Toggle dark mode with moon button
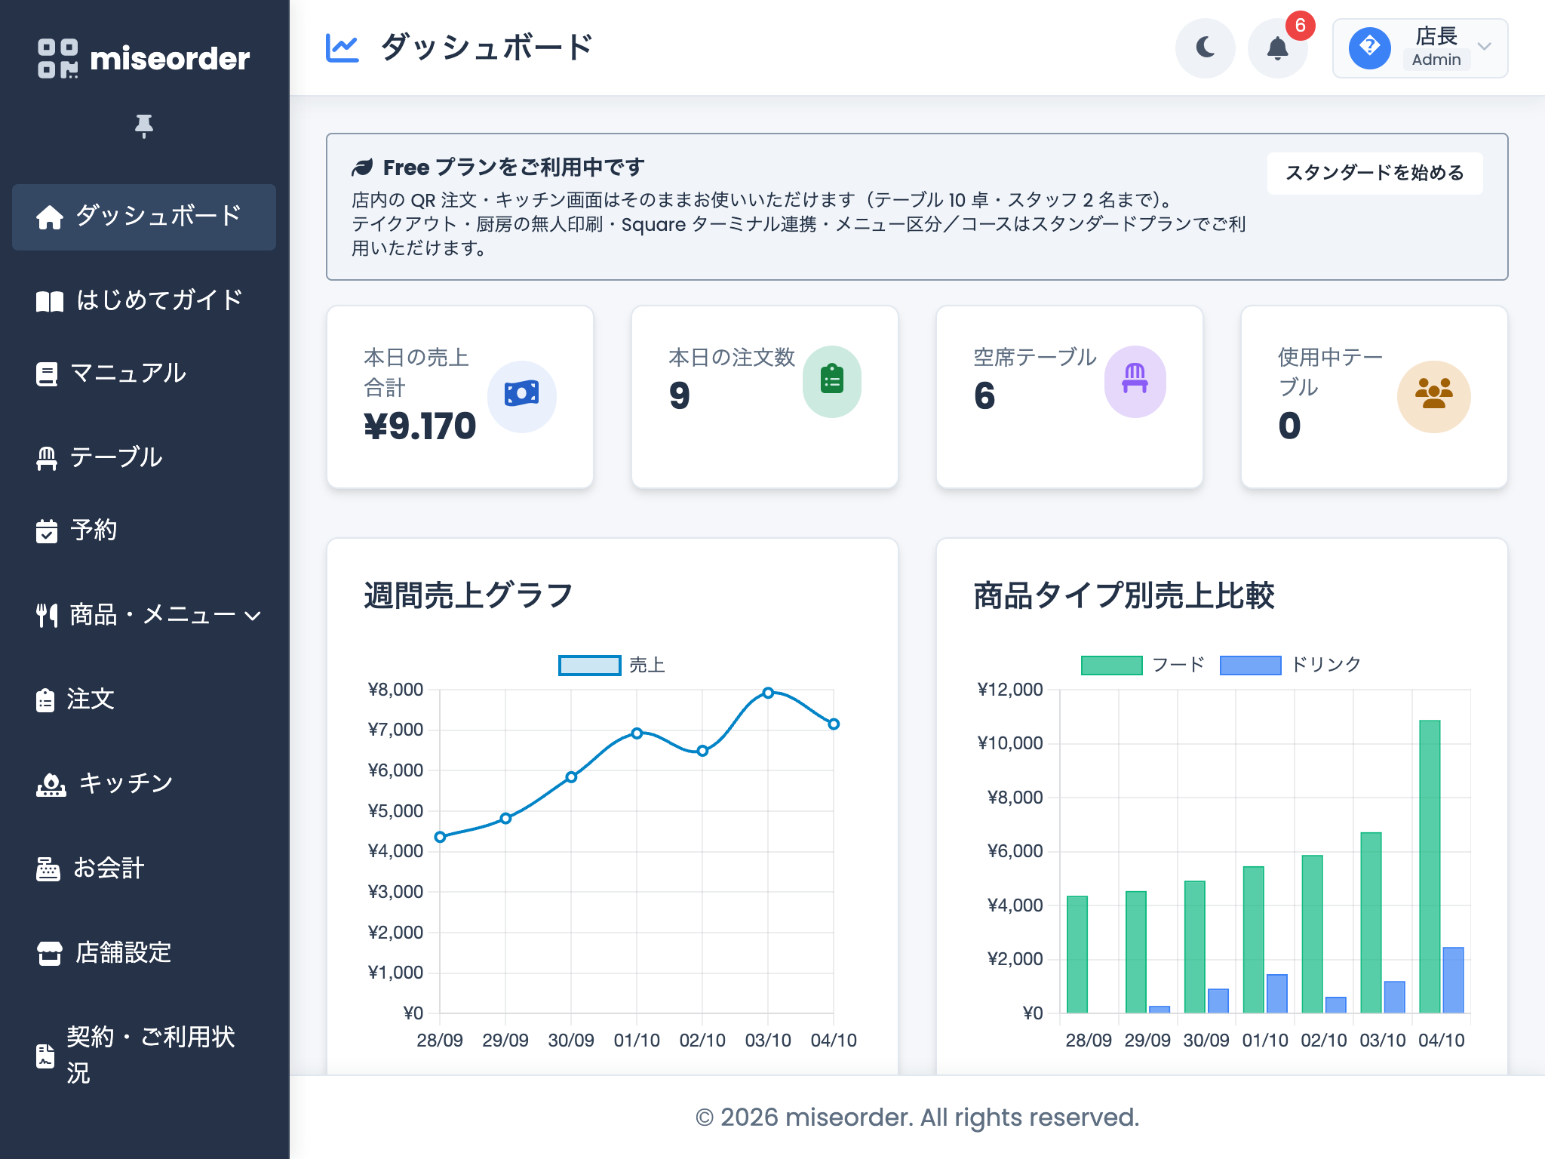This screenshot has height=1159, width=1545. coord(1206,48)
